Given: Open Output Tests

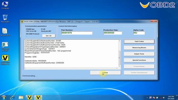Looking at the screenshot, I should tap(139, 54).
